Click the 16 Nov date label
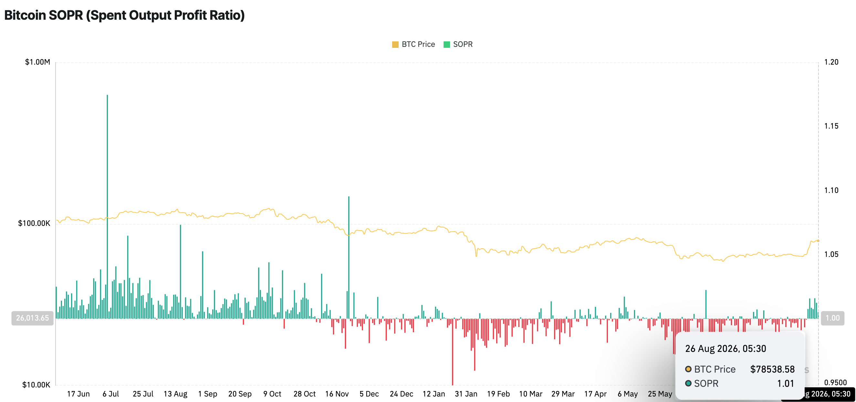Image resolution: width=856 pixels, height=402 pixels. tap(337, 394)
